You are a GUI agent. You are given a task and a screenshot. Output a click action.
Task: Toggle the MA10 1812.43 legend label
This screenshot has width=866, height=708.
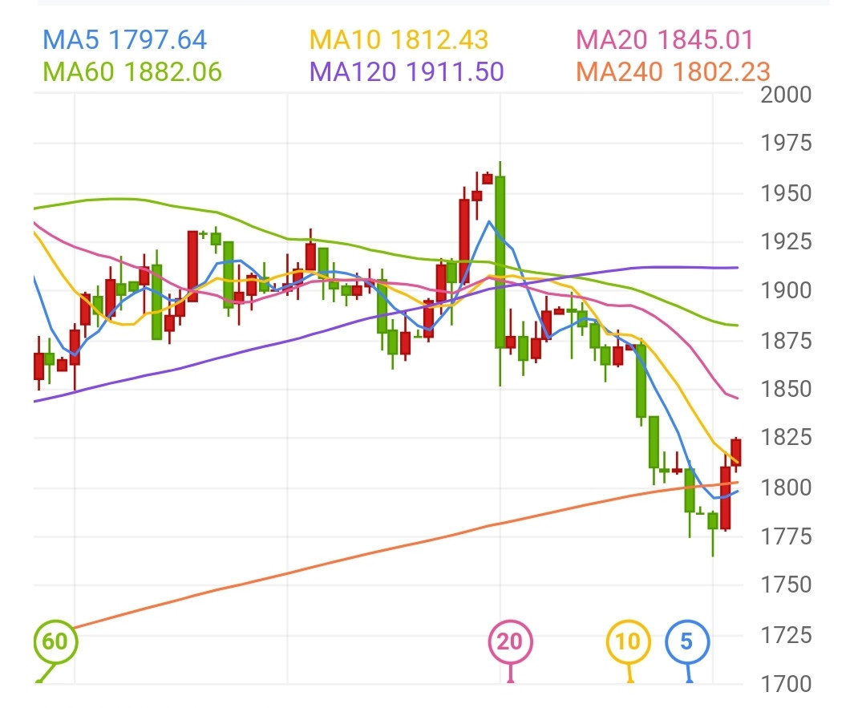399,39
